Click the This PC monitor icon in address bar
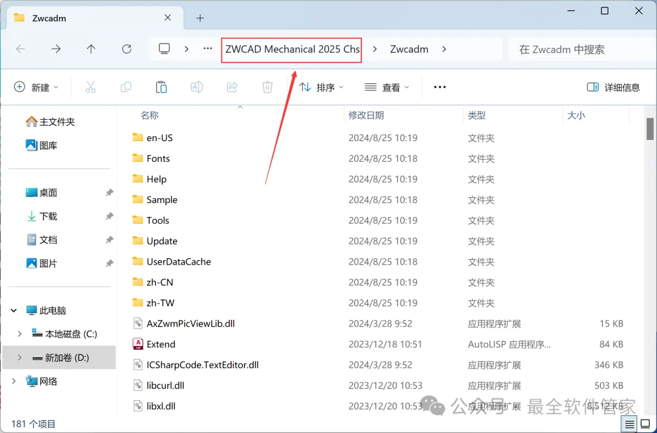The image size is (657, 433). coord(164,49)
